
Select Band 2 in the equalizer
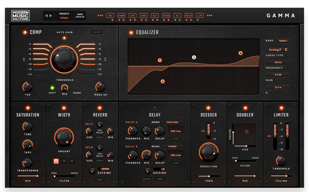tap(283, 41)
